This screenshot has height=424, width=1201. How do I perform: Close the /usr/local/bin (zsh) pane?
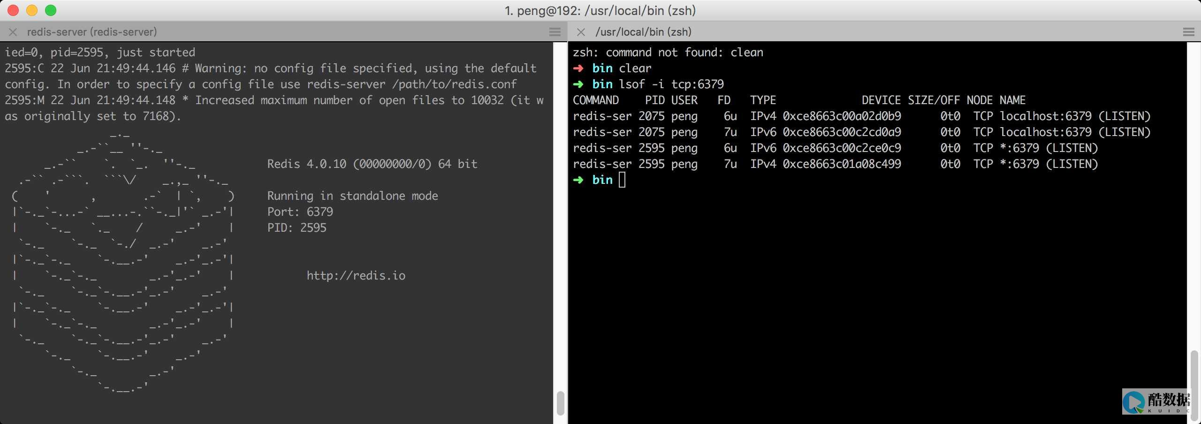[581, 32]
